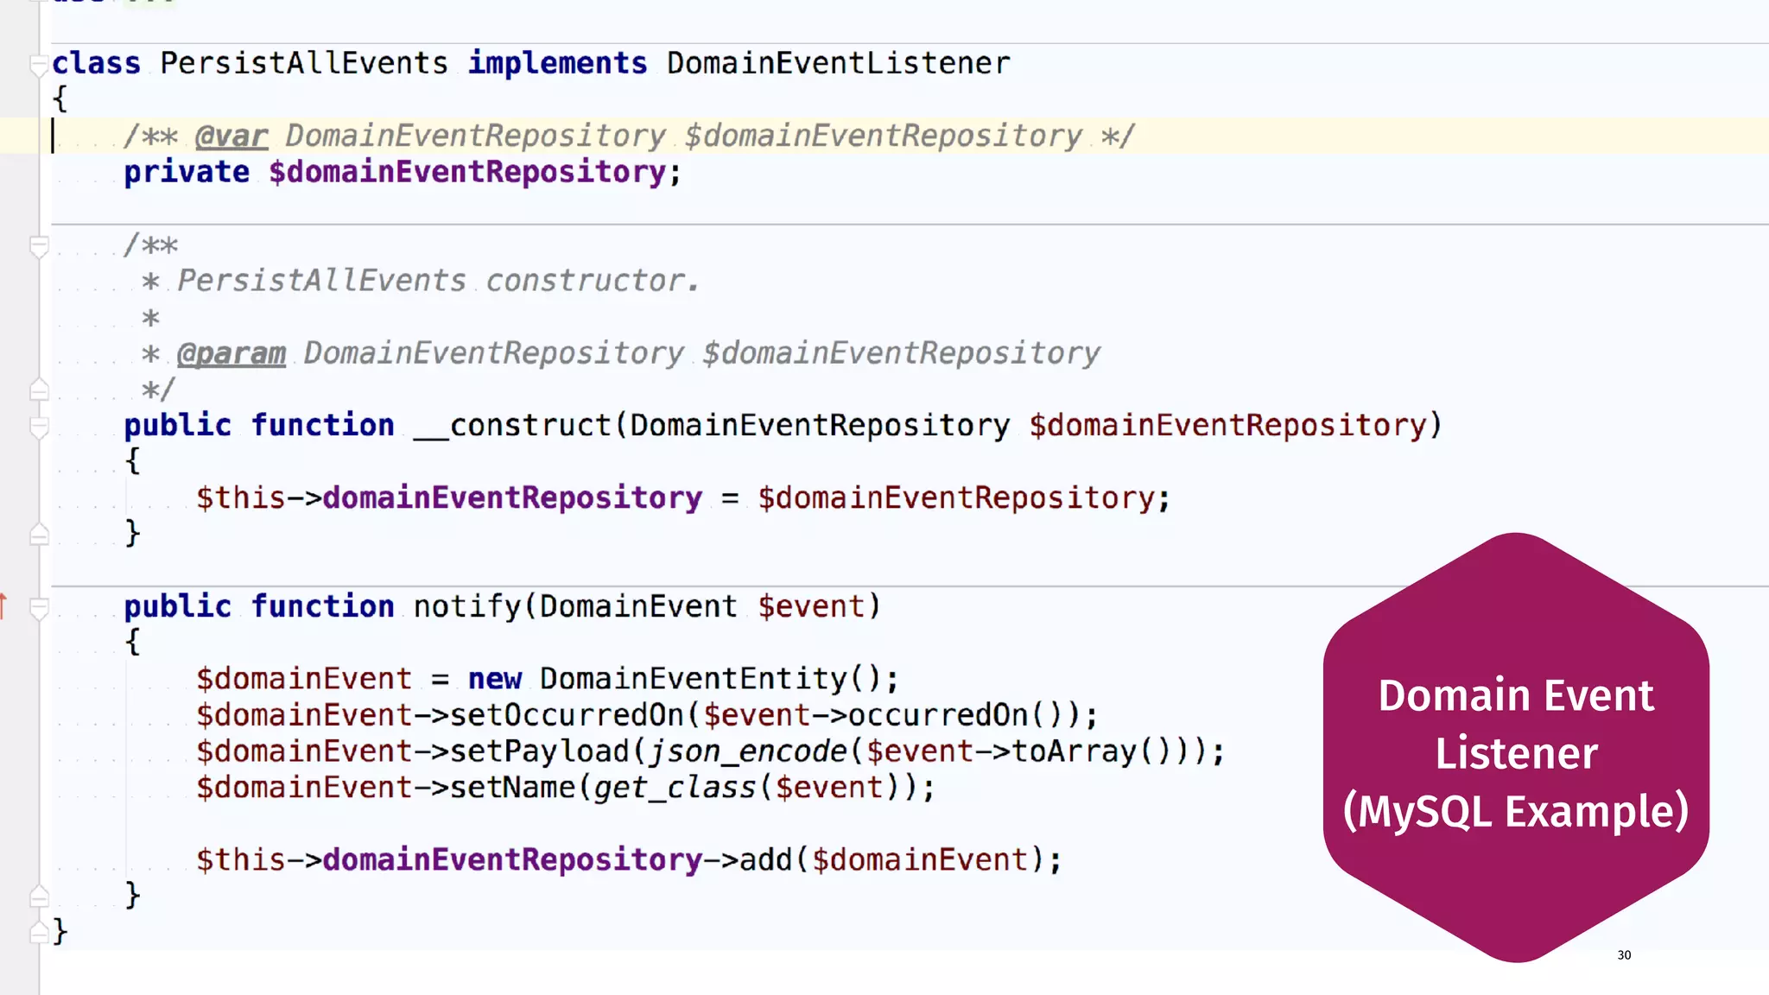Click the $event parameter in notify signature
1769x995 pixels.
pyautogui.click(x=811, y=606)
